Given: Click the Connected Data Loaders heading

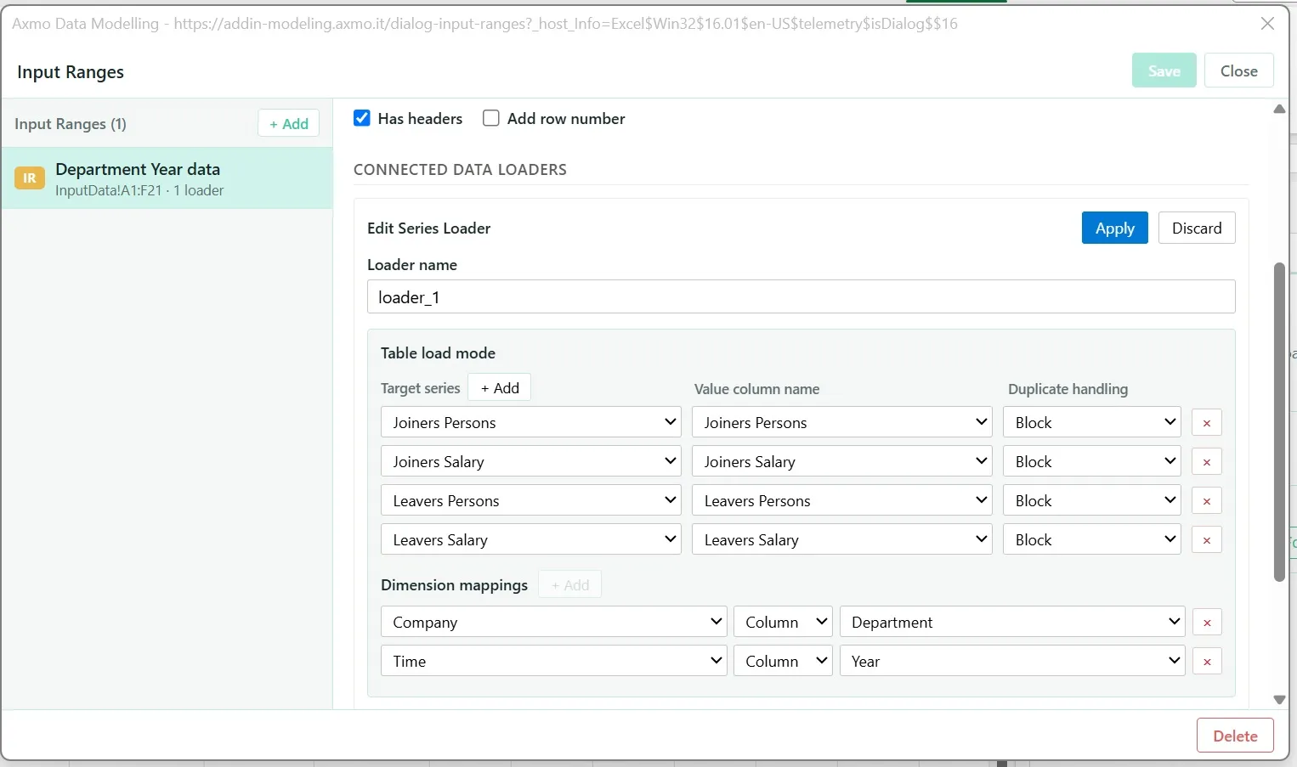Looking at the screenshot, I should pos(460,169).
